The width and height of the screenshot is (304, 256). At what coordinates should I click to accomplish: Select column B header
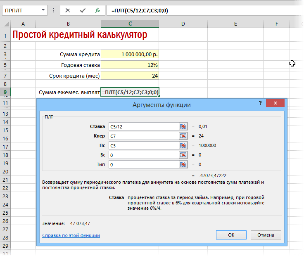click(x=68, y=24)
